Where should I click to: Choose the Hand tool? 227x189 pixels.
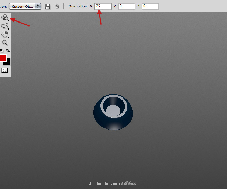tap(5, 34)
